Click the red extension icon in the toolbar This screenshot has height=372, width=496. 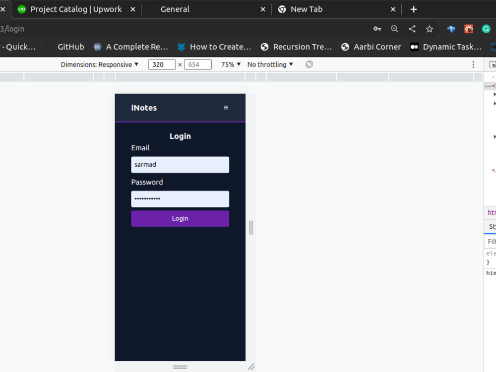(469, 29)
